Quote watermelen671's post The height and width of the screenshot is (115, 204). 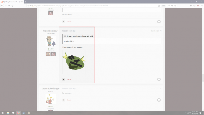69,79
